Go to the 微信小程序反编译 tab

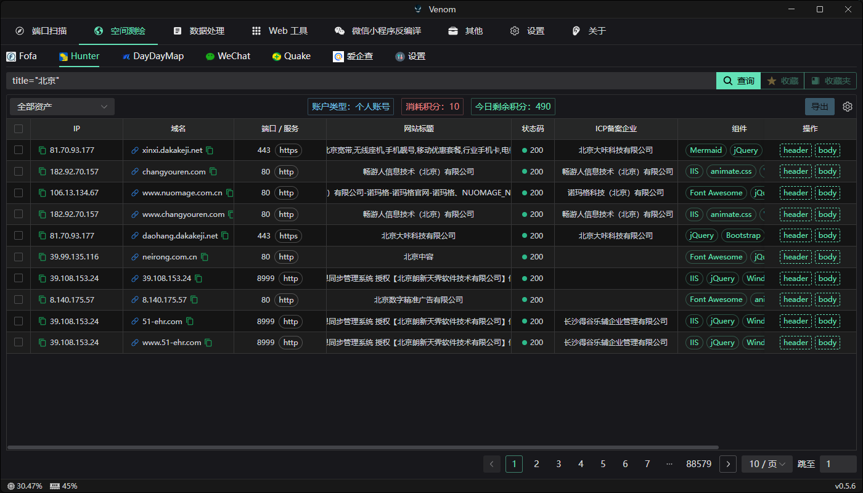(377, 31)
